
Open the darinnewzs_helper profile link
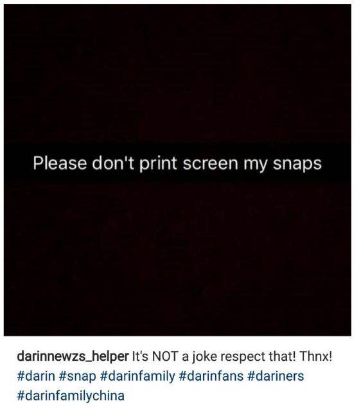pos(73,356)
